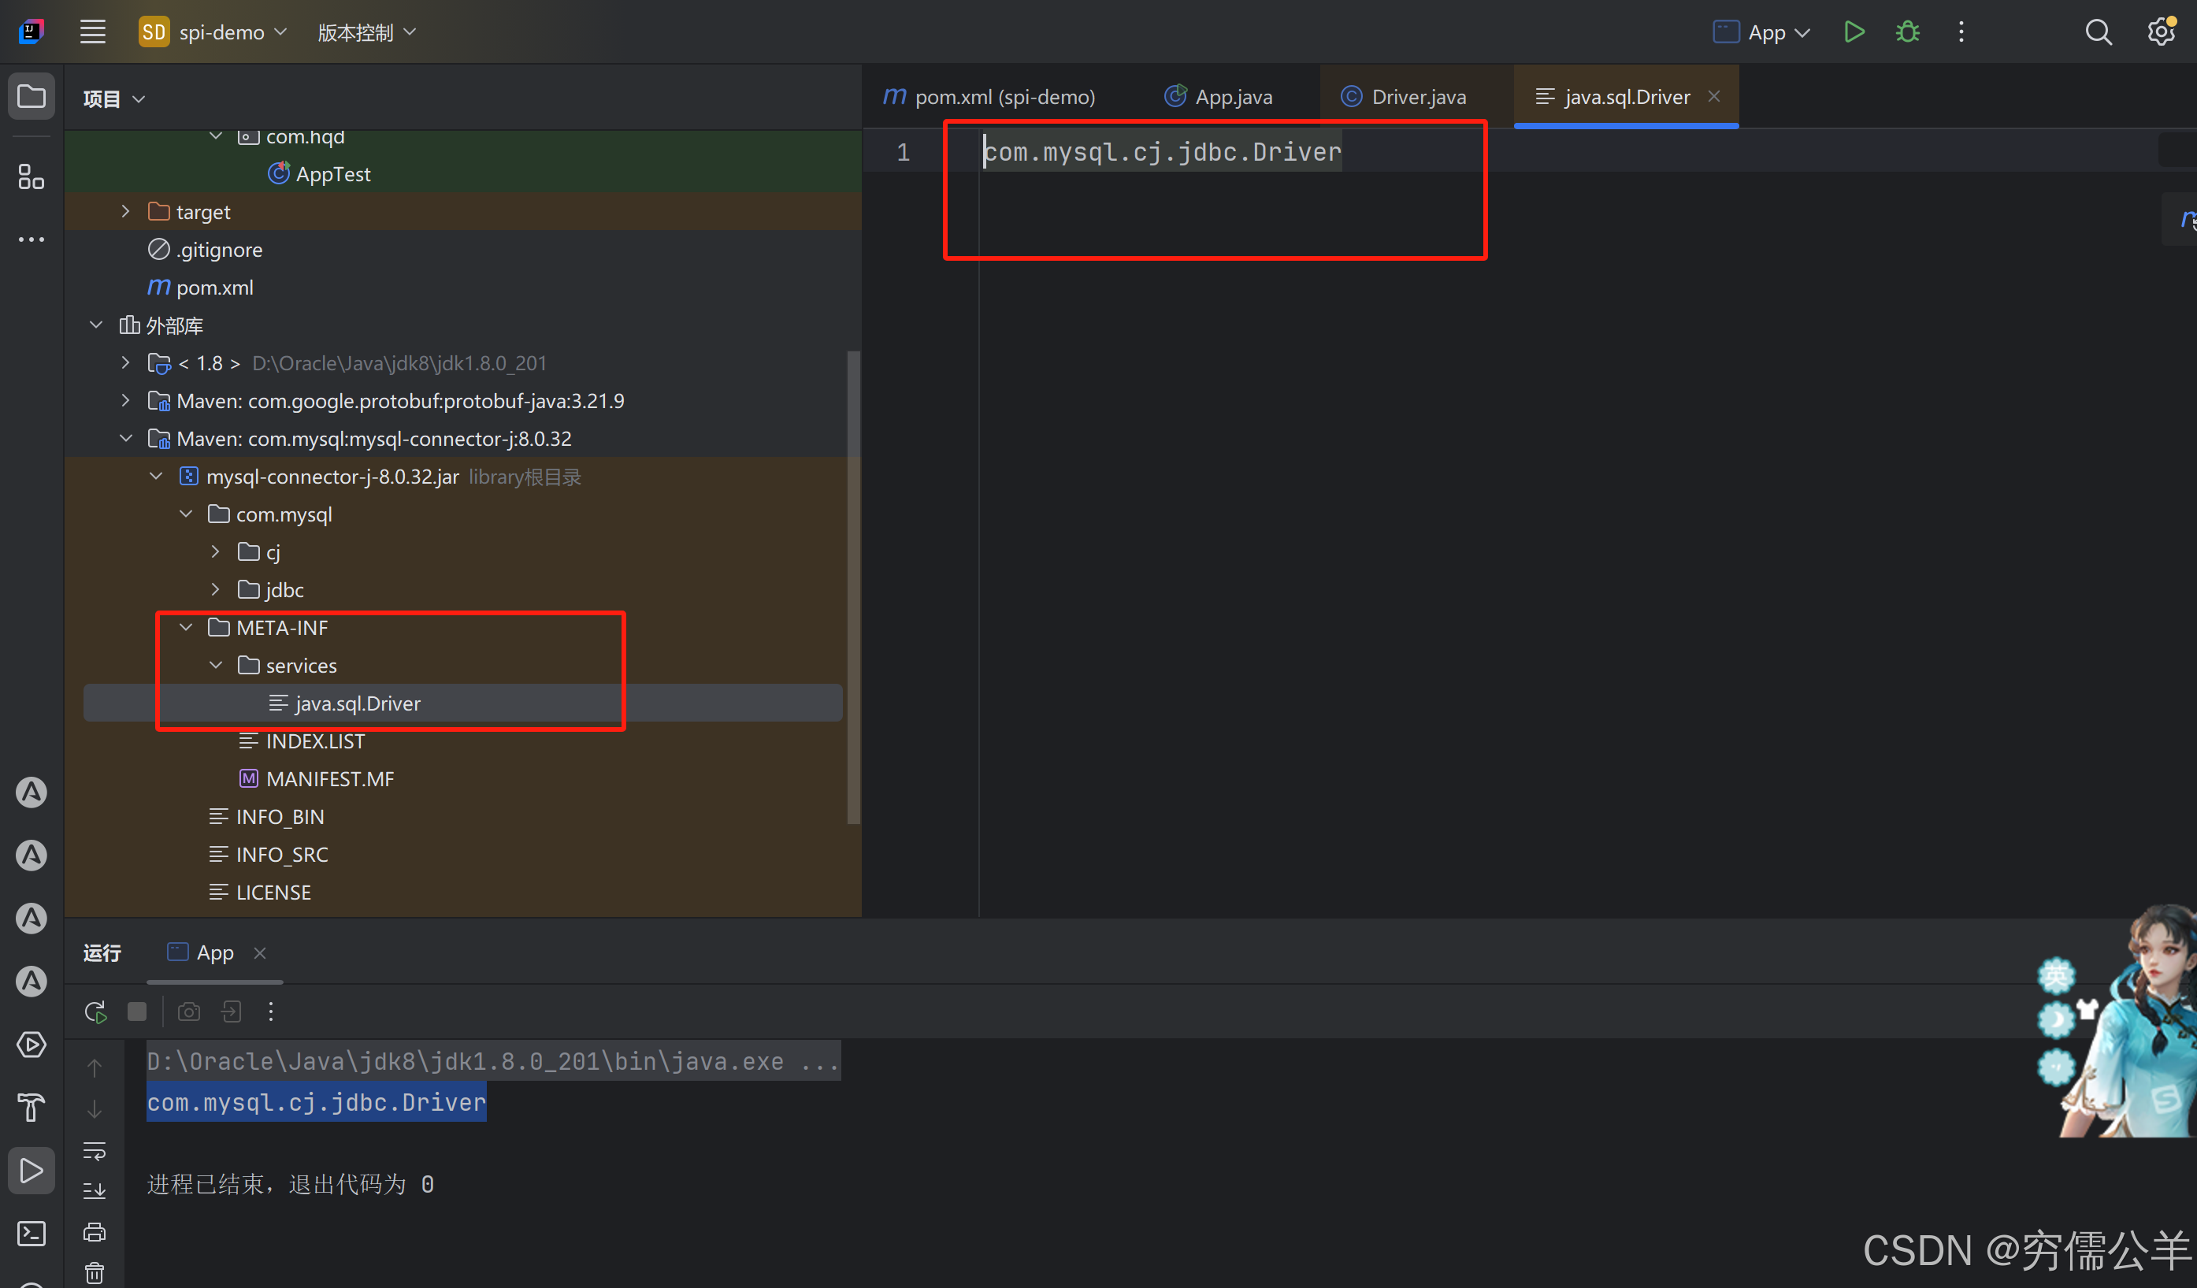Toggle the Project tool window folder icon
2197x1288 pixels.
pyautogui.click(x=32, y=97)
